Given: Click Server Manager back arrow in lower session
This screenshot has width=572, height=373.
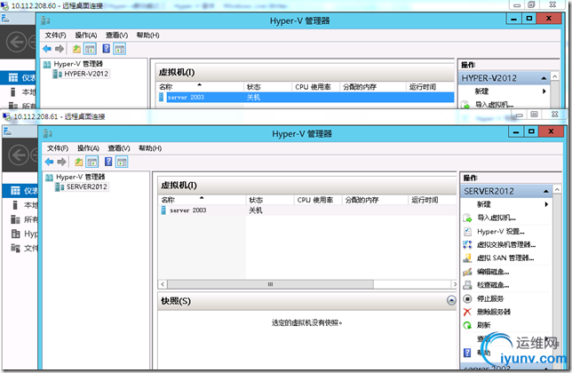Looking at the screenshot, I should tap(19, 155).
